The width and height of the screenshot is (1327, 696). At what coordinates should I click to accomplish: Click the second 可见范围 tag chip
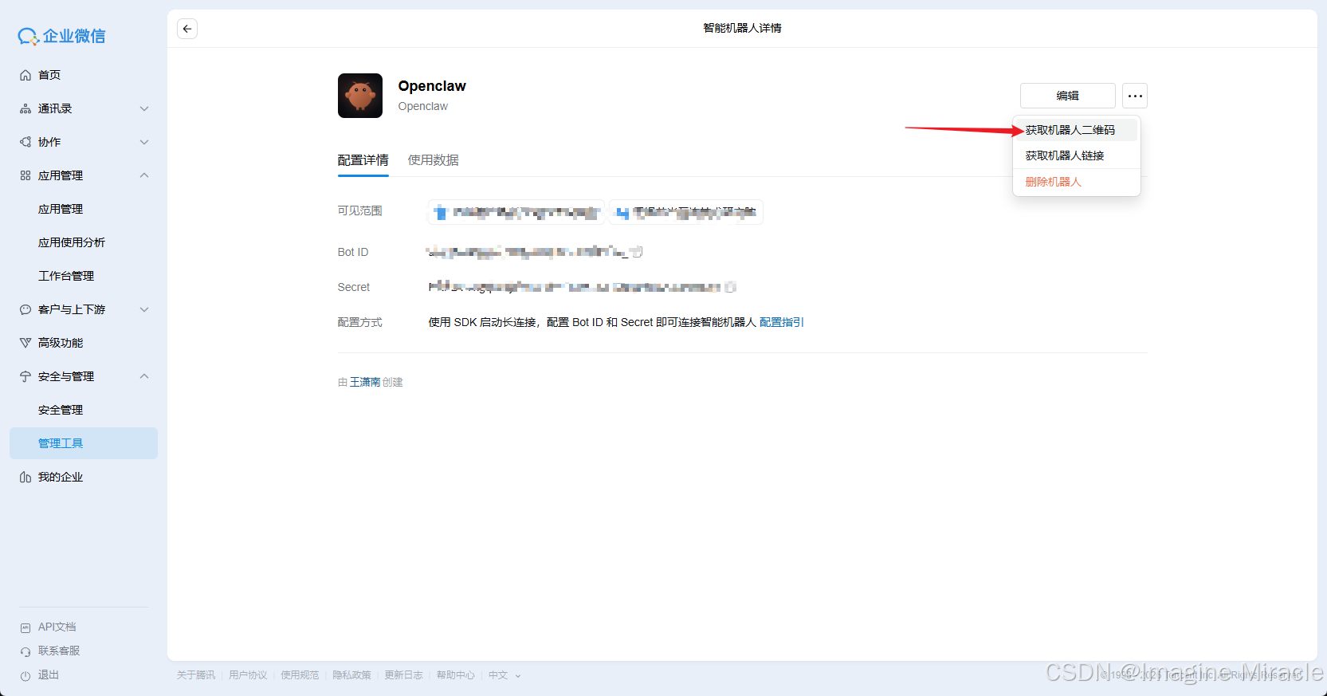coord(686,212)
